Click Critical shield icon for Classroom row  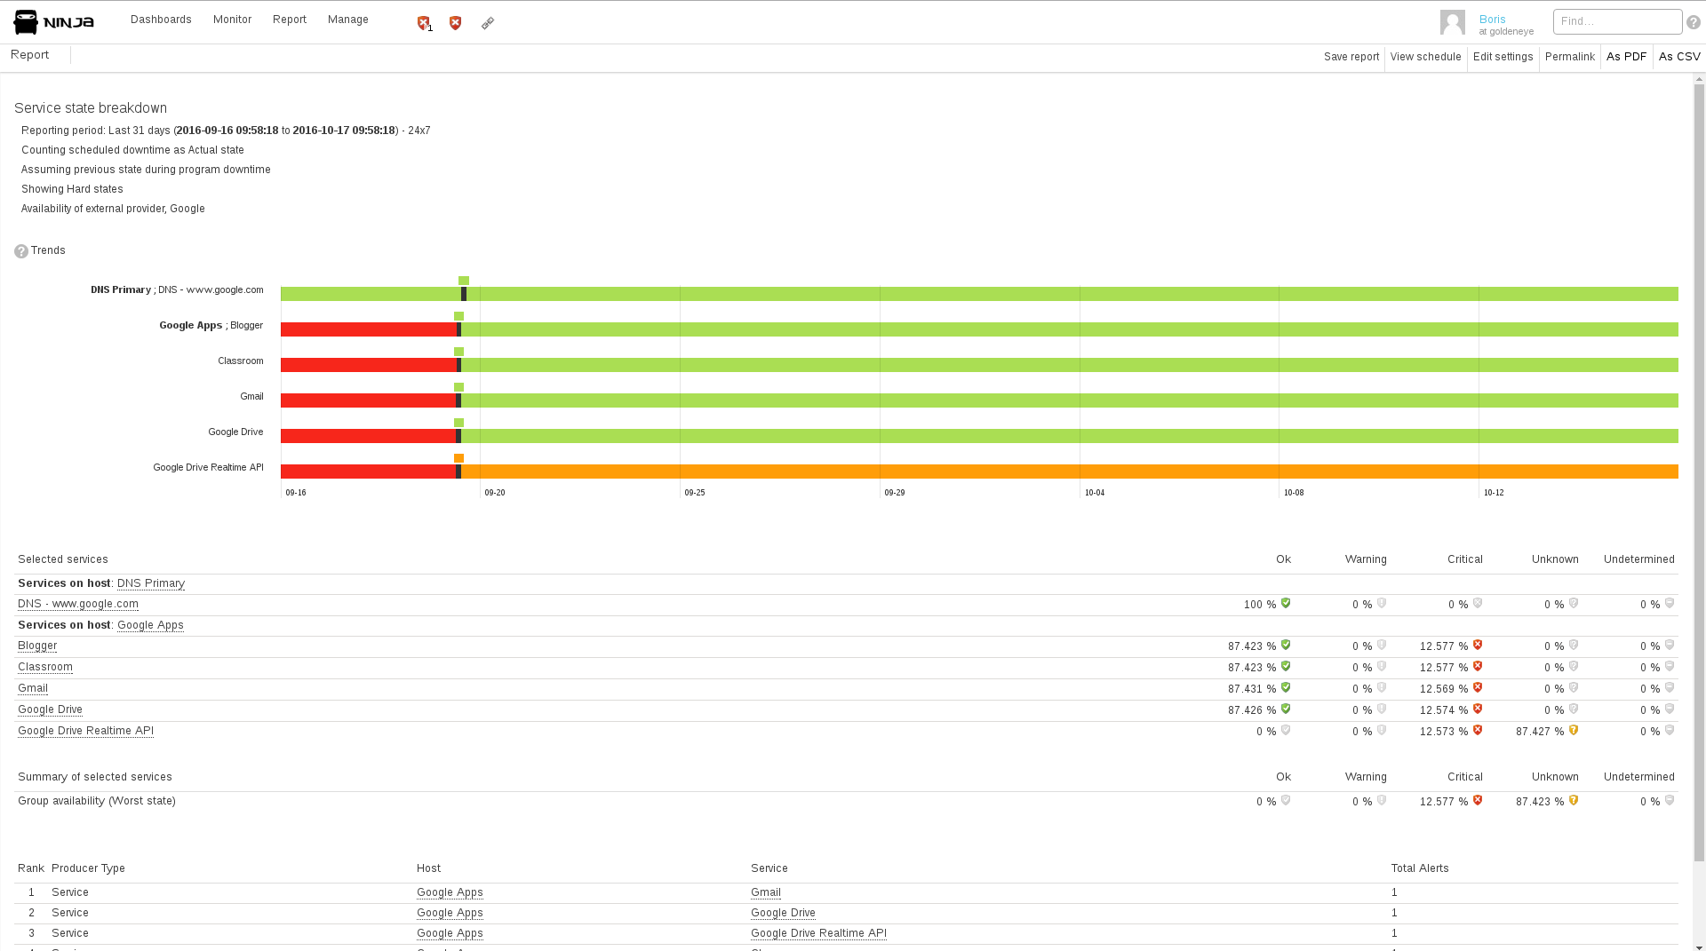(x=1478, y=667)
